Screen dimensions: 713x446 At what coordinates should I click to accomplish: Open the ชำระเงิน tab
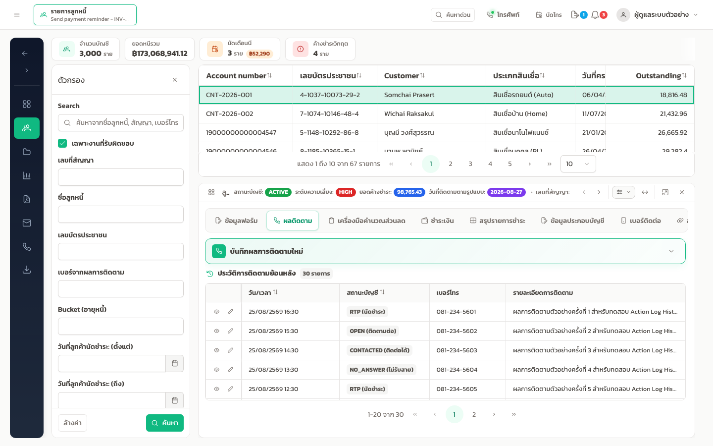[x=438, y=221]
